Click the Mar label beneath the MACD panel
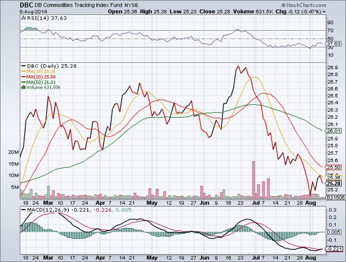 tap(48, 257)
